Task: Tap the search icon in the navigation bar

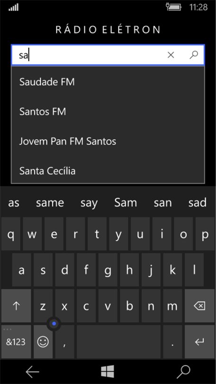Action: (x=183, y=372)
